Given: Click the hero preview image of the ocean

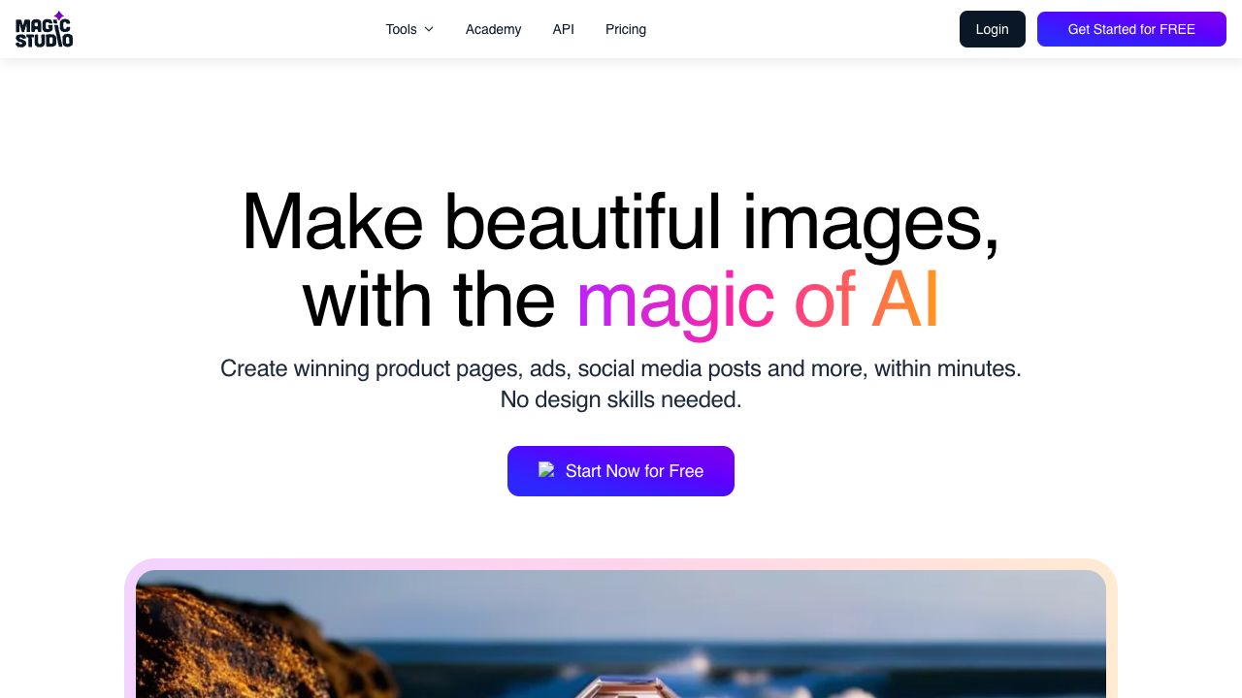Looking at the screenshot, I should (x=621, y=634).
